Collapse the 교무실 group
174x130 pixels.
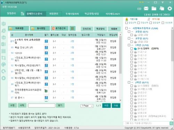132,38
